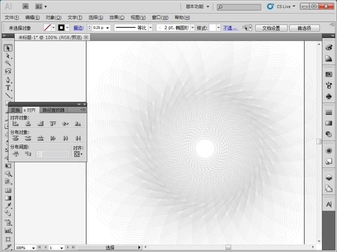Screen dimensions: 337x252
Task: Launch Adobe Bridge with Br button
Action: tap(25, 6)
